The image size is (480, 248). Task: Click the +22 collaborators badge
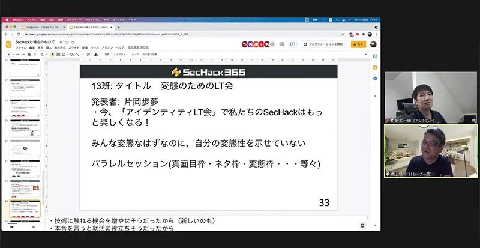pyautogui.click(x=272, y=44)
